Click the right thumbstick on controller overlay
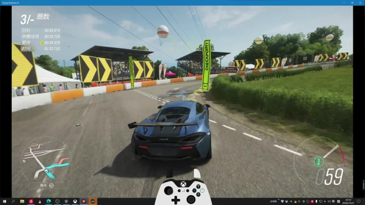The image size is (365, 205). click(191, 199)
